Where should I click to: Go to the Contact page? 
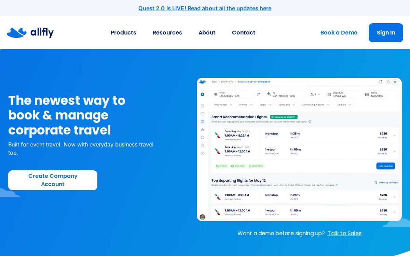click(x=244, y=33)
